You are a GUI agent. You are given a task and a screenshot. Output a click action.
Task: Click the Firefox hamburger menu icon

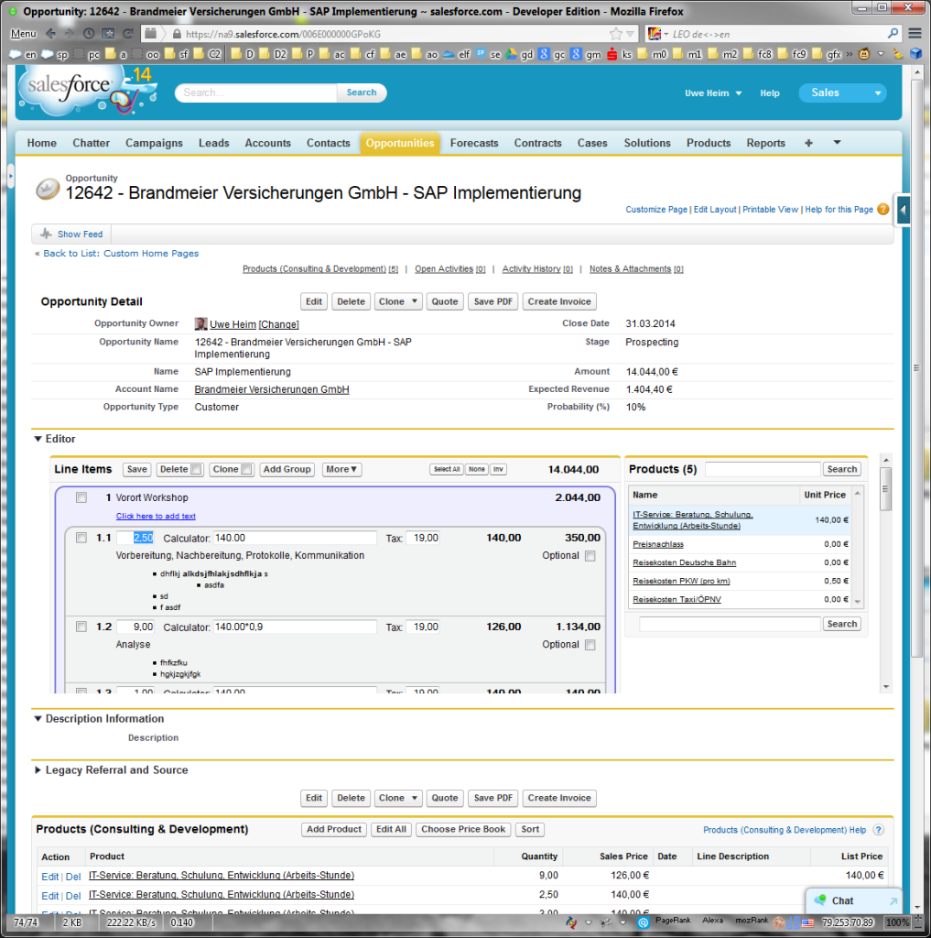click(915, 34)
